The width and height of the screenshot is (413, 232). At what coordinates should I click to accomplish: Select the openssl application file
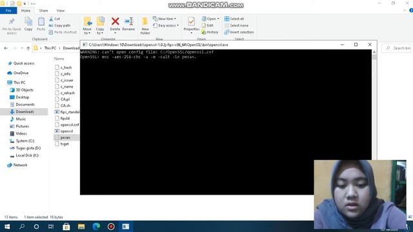pos(64,131)
